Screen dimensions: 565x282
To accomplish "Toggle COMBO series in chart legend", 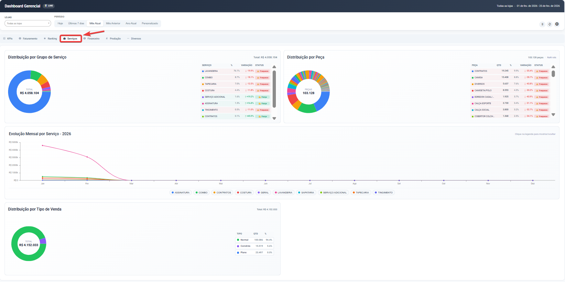I will pos(201,192).
